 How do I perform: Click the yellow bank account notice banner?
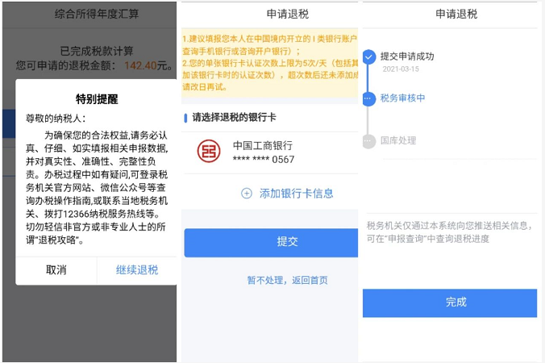click(270, 63)
